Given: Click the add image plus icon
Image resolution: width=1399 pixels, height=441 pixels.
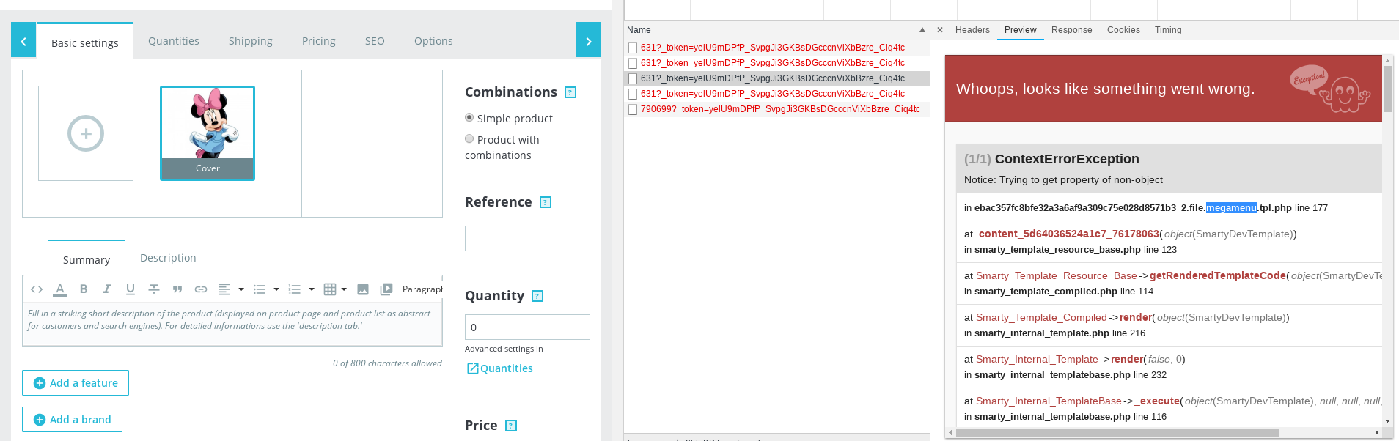Looking at the screenshot, I should pyautogui.click(x=86, y=133).
